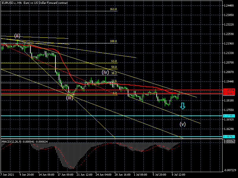Image resolution: width=238 pixels, height=178 pixels.
Task: Click the (iv) wave label
Action: pyautogui.click(x=105, y=72)
